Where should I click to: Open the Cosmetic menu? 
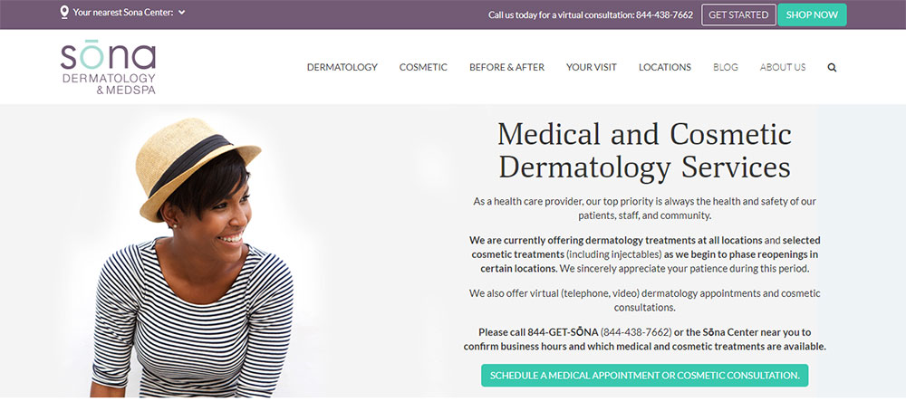(x=423, y=67)
